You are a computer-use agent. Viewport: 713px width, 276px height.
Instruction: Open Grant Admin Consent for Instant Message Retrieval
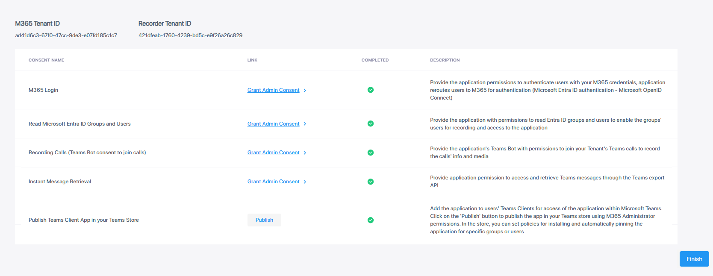click(273, 182)
